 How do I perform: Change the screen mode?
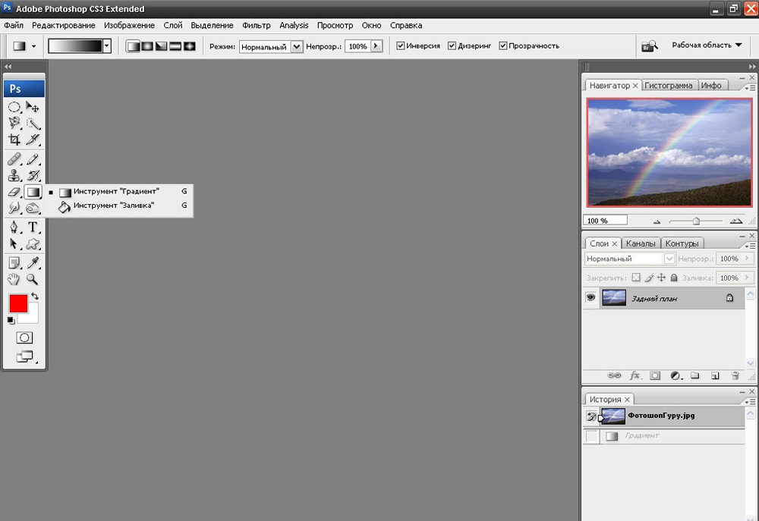[24, 357]
